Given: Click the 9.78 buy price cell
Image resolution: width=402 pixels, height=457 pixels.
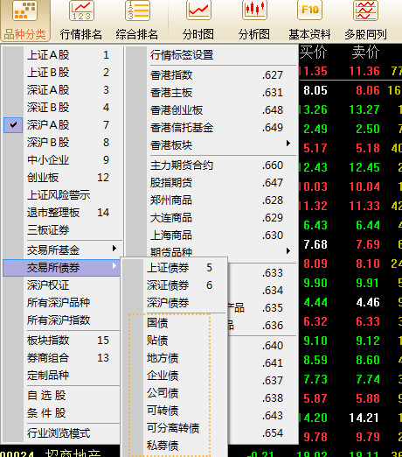Looking at the screenshot, I should [x=315, y=437].
